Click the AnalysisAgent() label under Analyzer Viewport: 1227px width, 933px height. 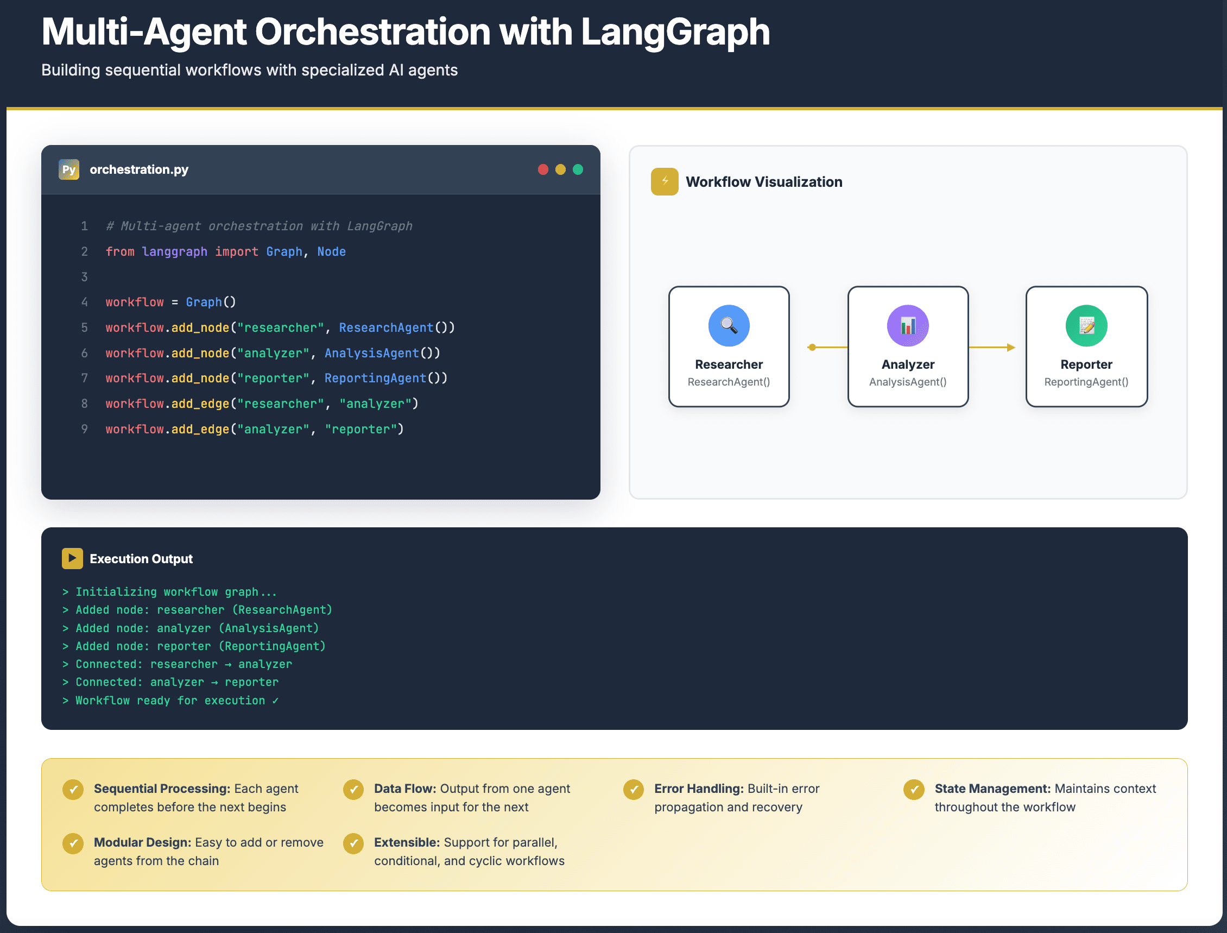(x=907, y=382)
